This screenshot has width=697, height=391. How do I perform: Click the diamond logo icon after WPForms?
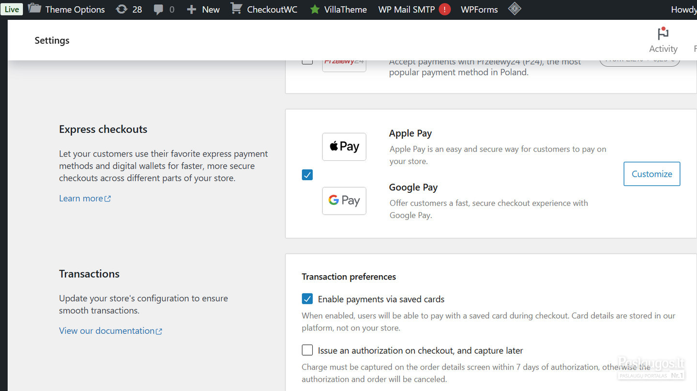pyautogui.click(x=515, y=9)
